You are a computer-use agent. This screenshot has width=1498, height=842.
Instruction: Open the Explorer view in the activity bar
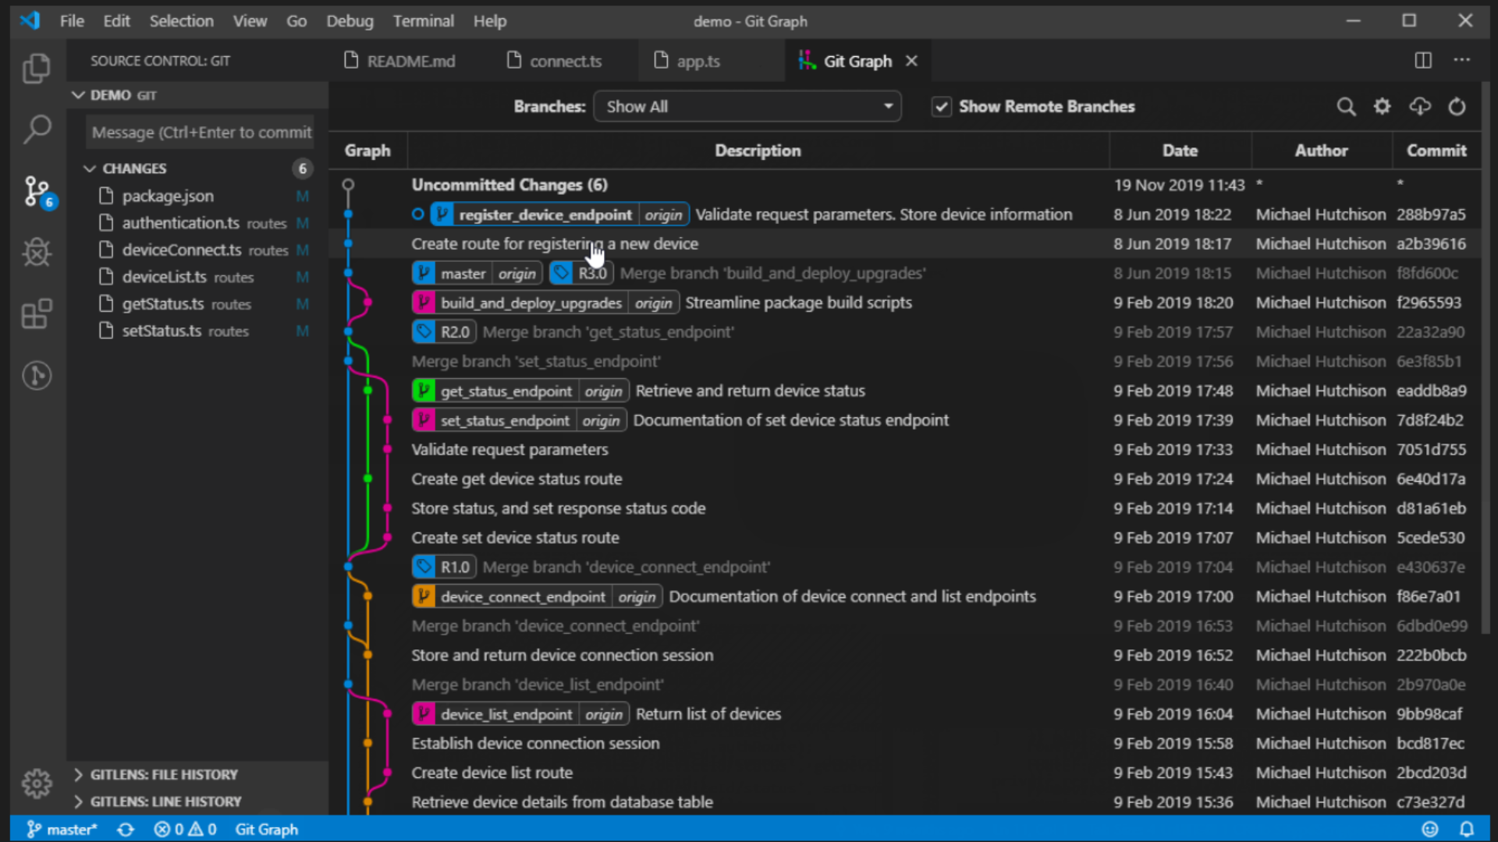tap(37, 69)
